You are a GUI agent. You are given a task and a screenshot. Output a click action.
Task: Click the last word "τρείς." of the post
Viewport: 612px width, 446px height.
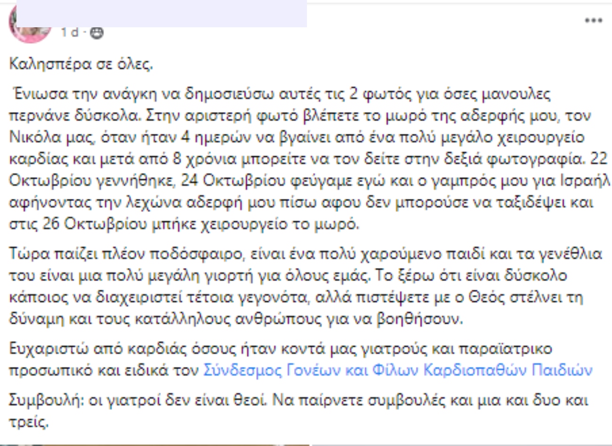[29, 422]
